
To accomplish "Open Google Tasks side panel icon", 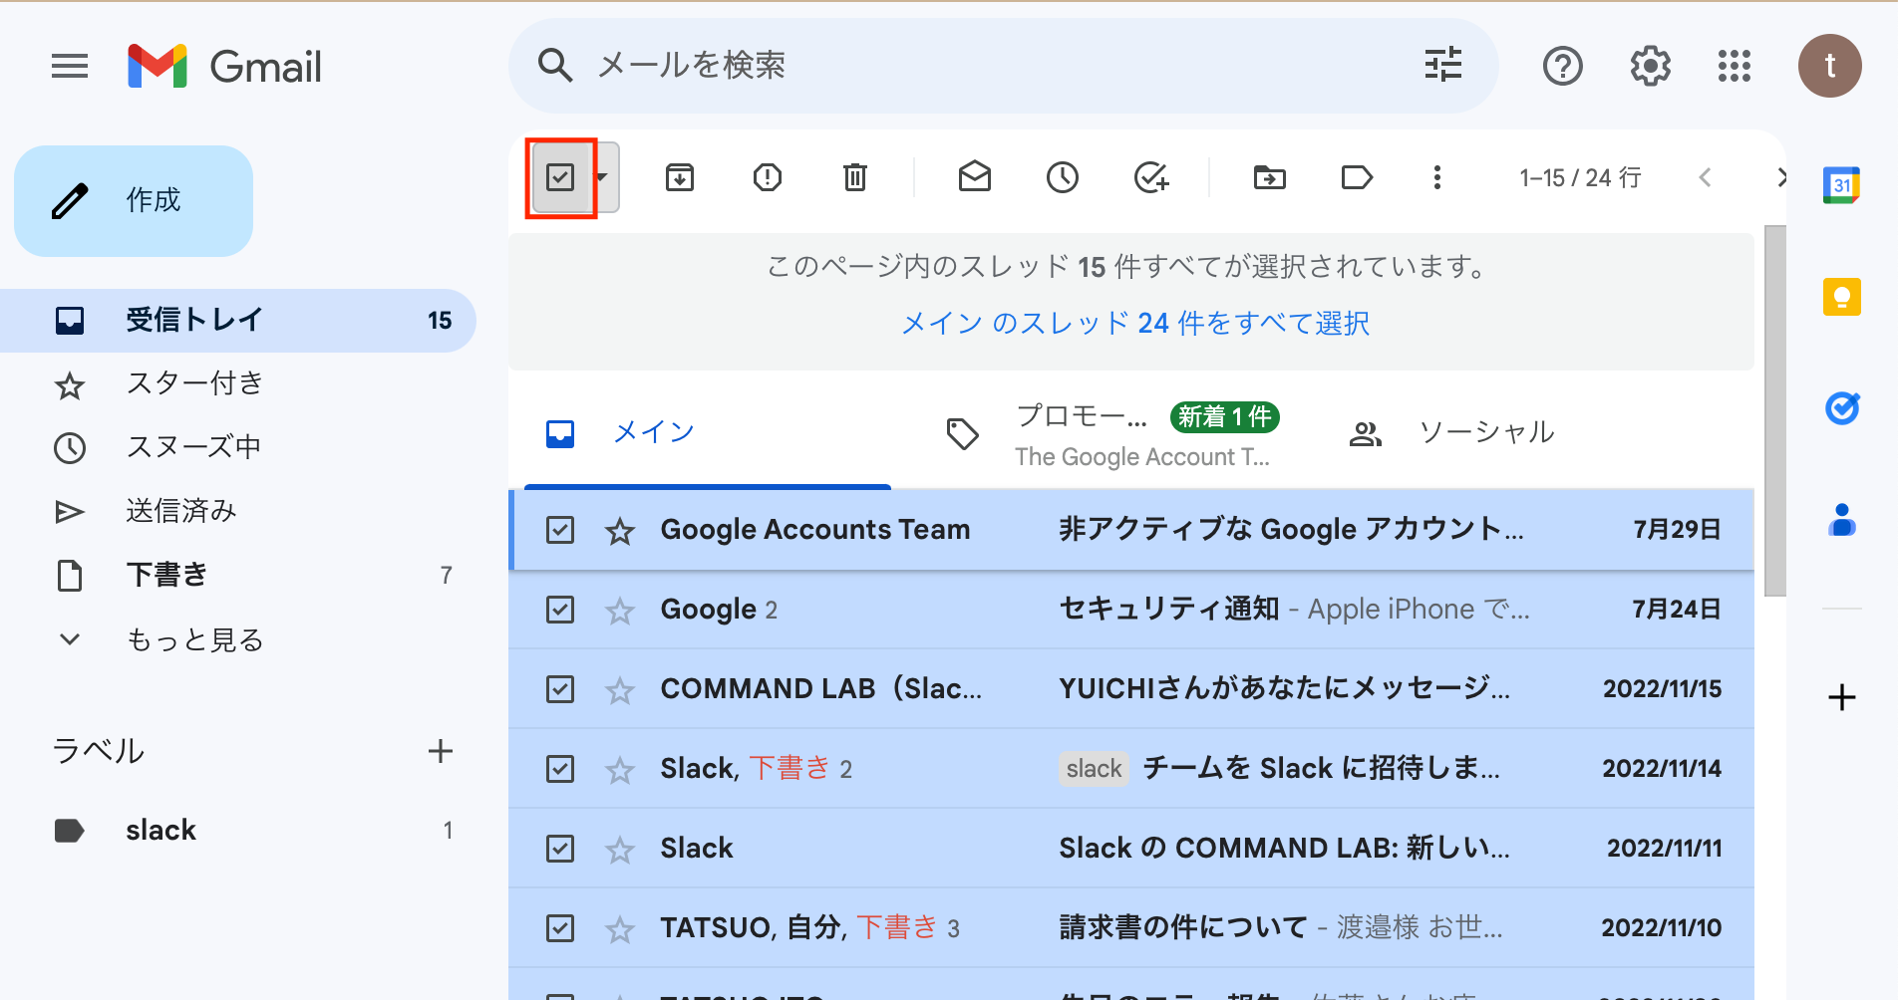I will [x=1841, y=408].
